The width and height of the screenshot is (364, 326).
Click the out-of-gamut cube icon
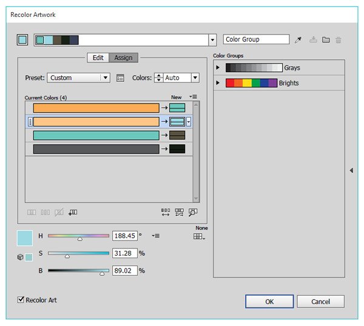click(21, 258)
